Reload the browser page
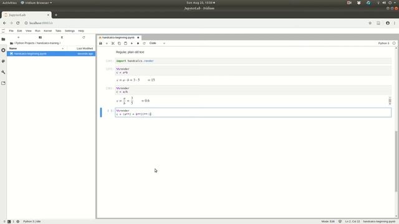The image size is (399, 224). (18, 23)
